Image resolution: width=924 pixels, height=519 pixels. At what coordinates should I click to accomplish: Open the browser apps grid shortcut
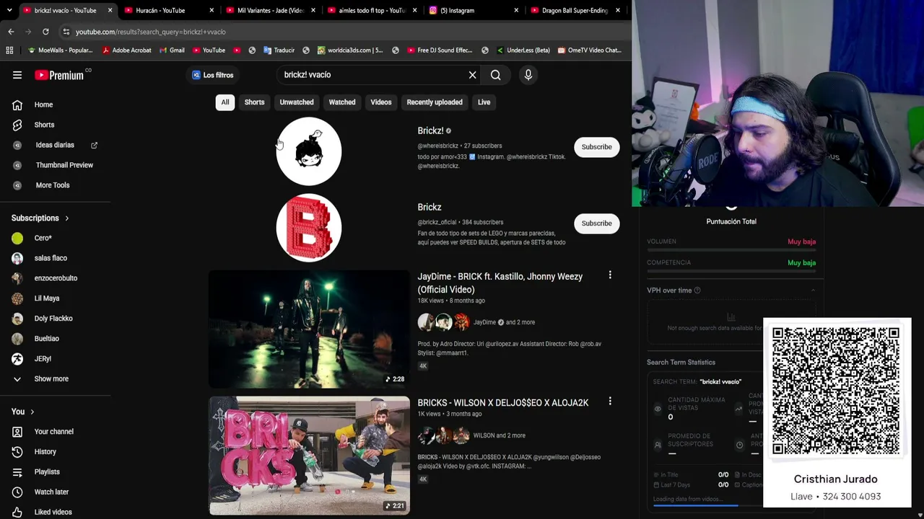pos(9,50)
